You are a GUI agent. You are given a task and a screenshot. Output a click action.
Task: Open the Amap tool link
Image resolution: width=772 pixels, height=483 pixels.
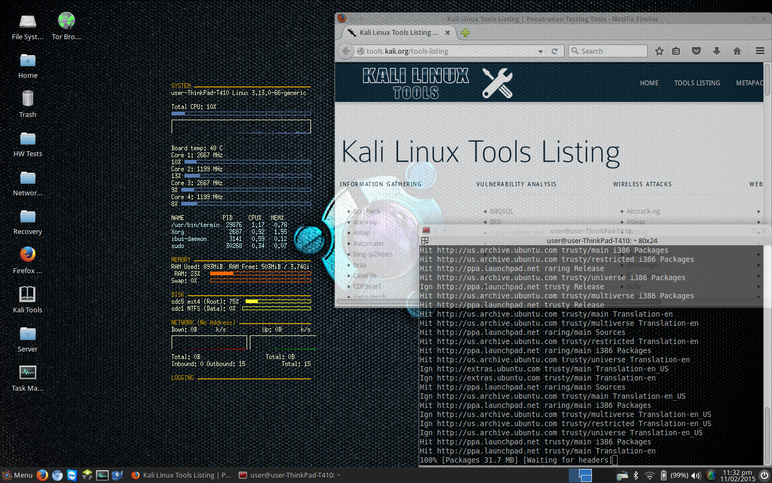pyautogui.click(x=361, y=233)
